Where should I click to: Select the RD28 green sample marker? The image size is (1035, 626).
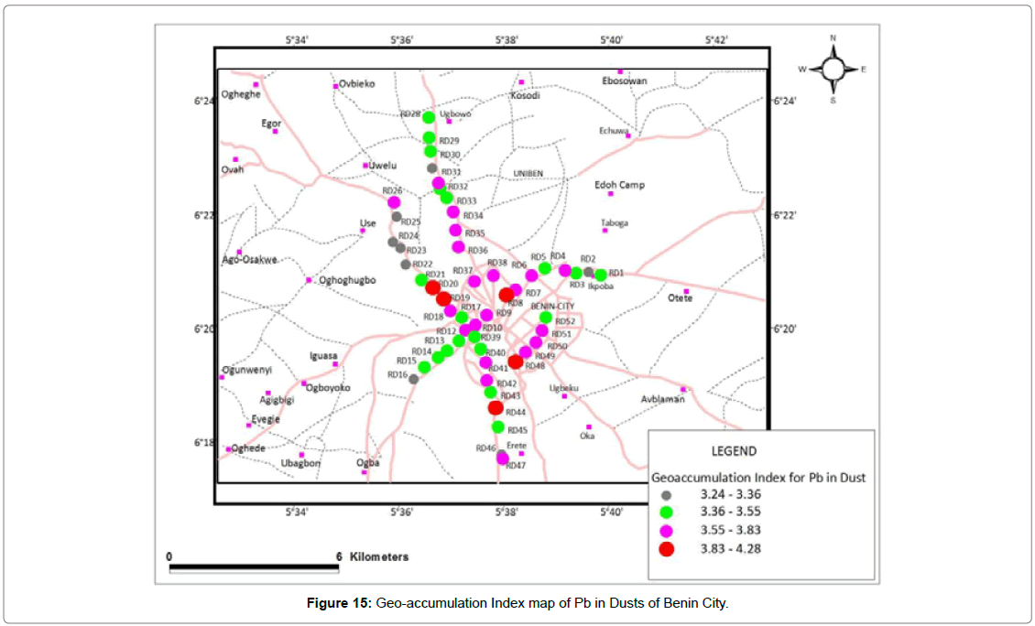pyautogui.click(x=429, y=117)
